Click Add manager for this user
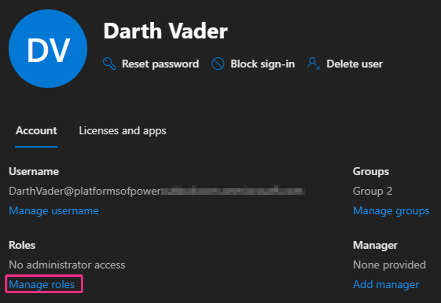This screenshot has height=303, width=441. pos(386,284)
